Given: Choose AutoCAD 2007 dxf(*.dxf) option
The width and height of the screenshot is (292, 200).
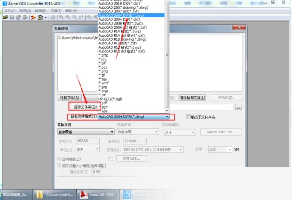Looking at the screenshot, I should click(x=131, y=12).
